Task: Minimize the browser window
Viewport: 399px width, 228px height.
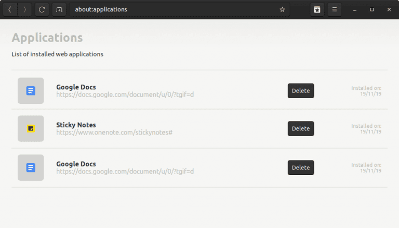Action: pos(354,9)
